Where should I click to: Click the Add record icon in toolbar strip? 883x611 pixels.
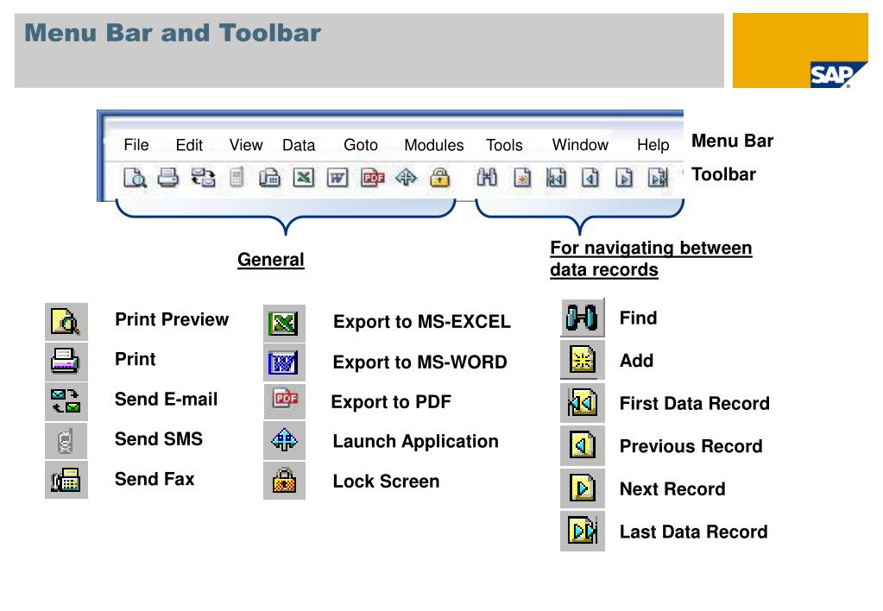[x=522, y=178]
